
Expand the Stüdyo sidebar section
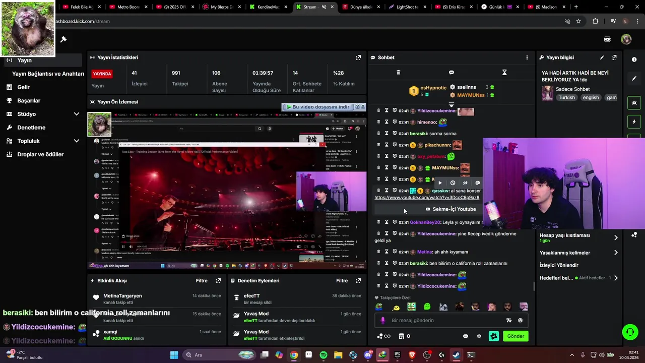[77, 114]
